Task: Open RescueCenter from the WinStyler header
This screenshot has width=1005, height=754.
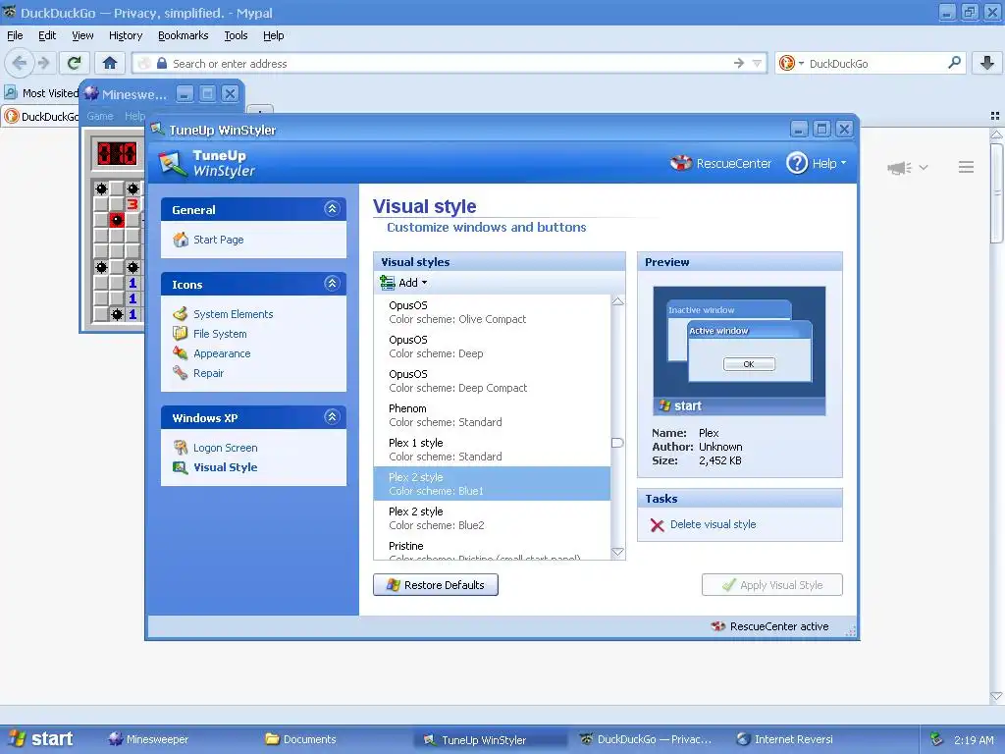Action: pyautogui.click(x=720, y=164)
